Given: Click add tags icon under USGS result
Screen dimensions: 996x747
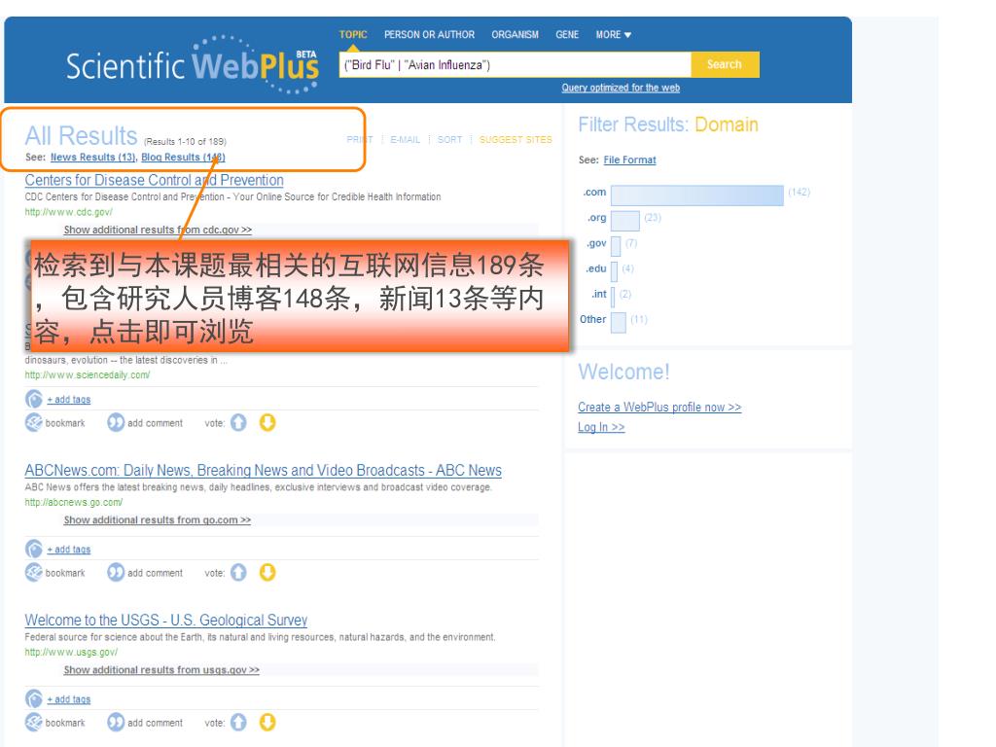Looking at the screenshot, I should pyautogui.click(x=34, y=698).
